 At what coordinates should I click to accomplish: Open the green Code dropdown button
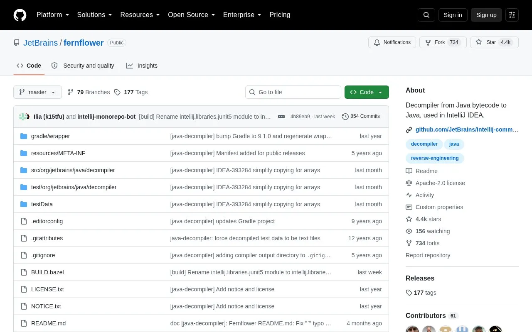367,92
